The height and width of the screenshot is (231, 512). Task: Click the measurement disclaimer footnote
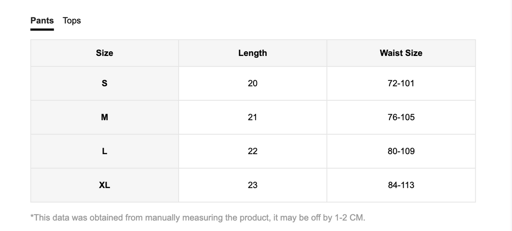(x=198, y=218)
